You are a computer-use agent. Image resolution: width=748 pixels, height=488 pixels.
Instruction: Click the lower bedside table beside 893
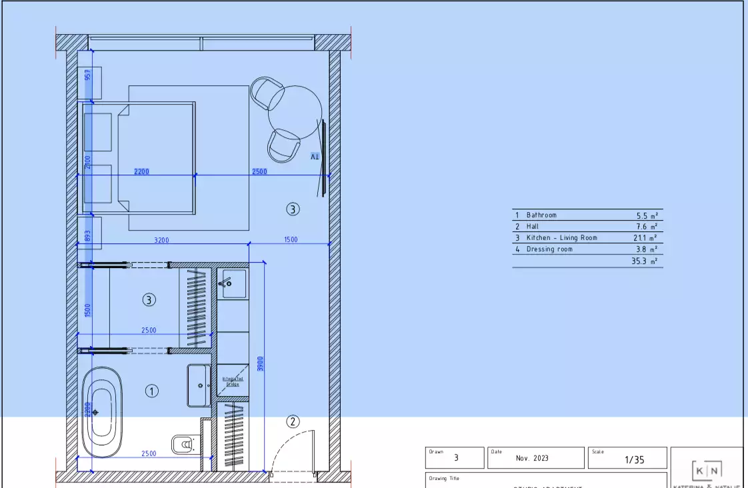pos(90,233)
